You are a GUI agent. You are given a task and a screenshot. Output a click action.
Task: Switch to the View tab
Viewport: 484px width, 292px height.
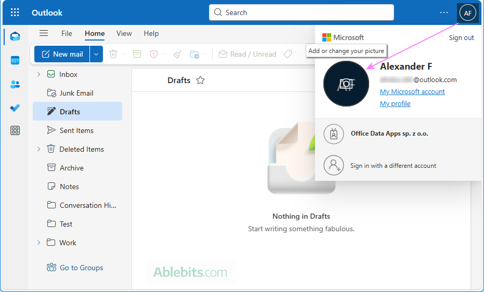(x=124, y=33)
